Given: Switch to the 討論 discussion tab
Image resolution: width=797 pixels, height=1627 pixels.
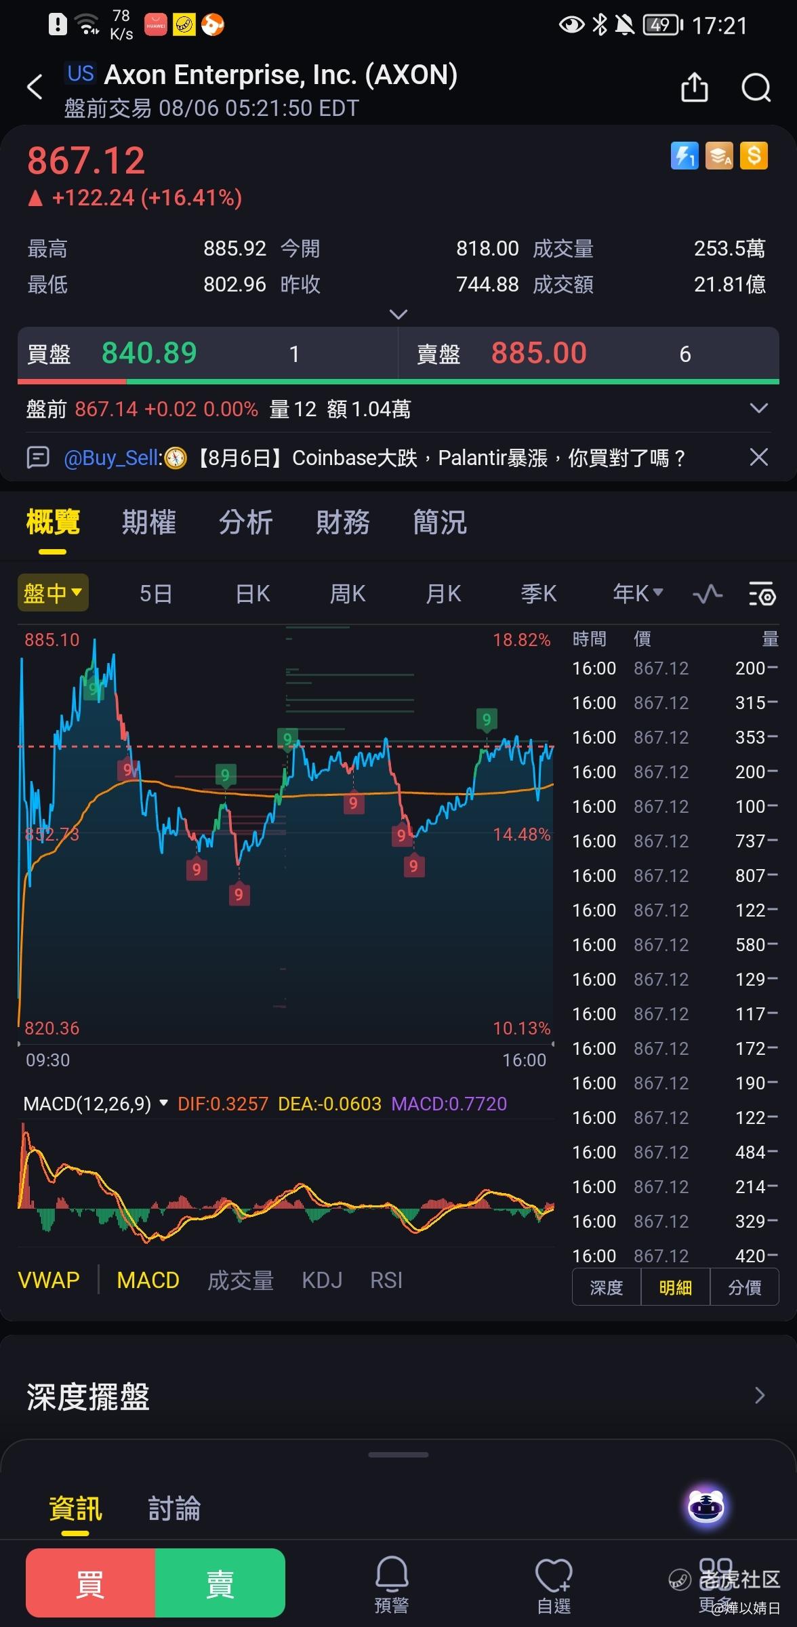Looking at the screenshot, I should (x=174, y=1508).
